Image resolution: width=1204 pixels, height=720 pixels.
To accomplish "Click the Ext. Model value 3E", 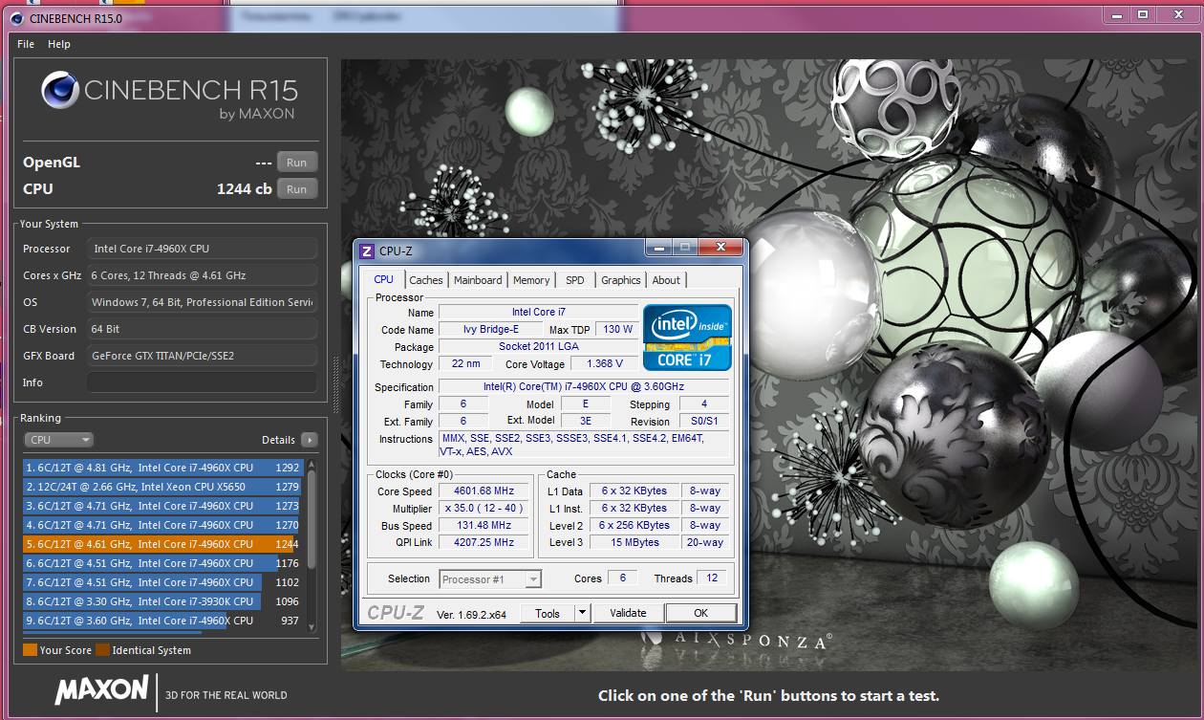I will pos(585,421).
